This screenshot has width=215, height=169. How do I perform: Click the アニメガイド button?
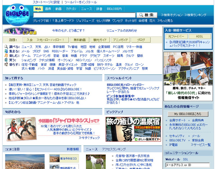click(120, 40)
